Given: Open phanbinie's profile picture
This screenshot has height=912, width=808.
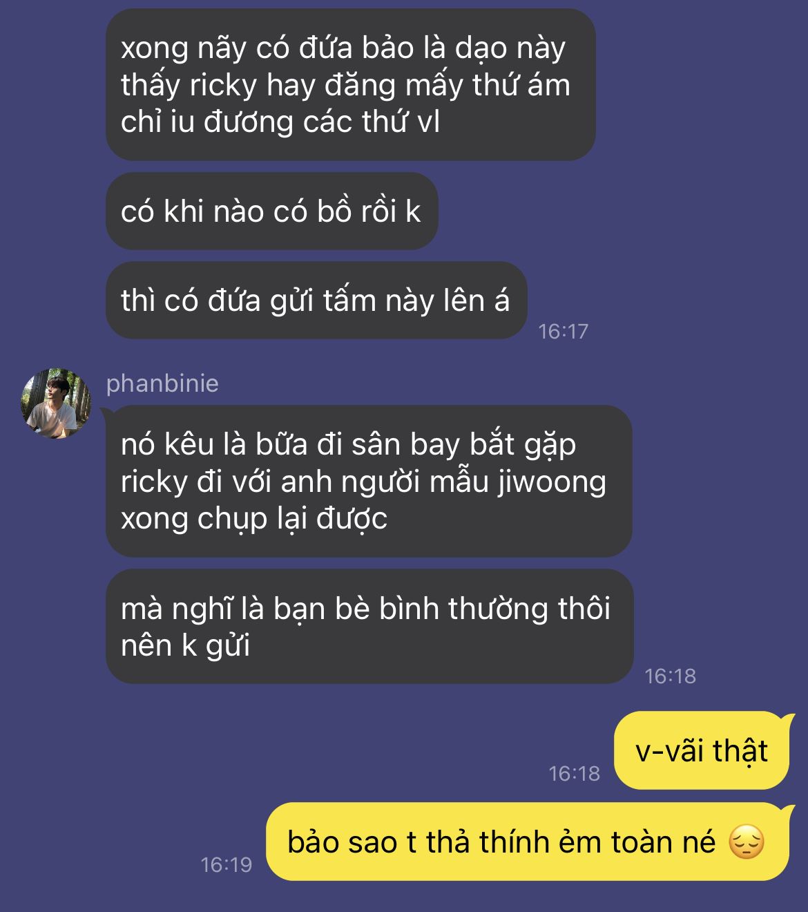Looking at the screenshot, I should click(x=55, y=403).
